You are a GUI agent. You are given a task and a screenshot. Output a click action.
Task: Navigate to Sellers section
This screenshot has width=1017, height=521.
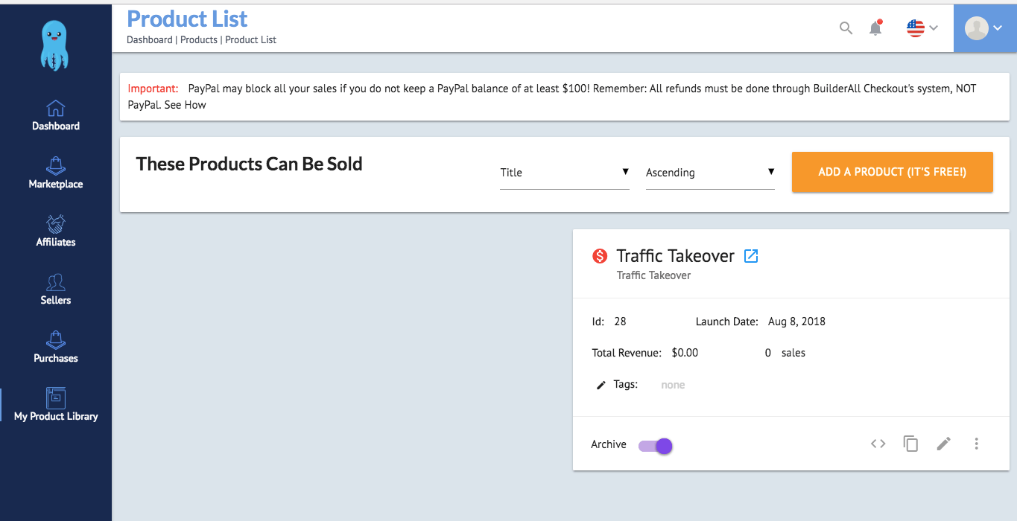tap(56, 289)
